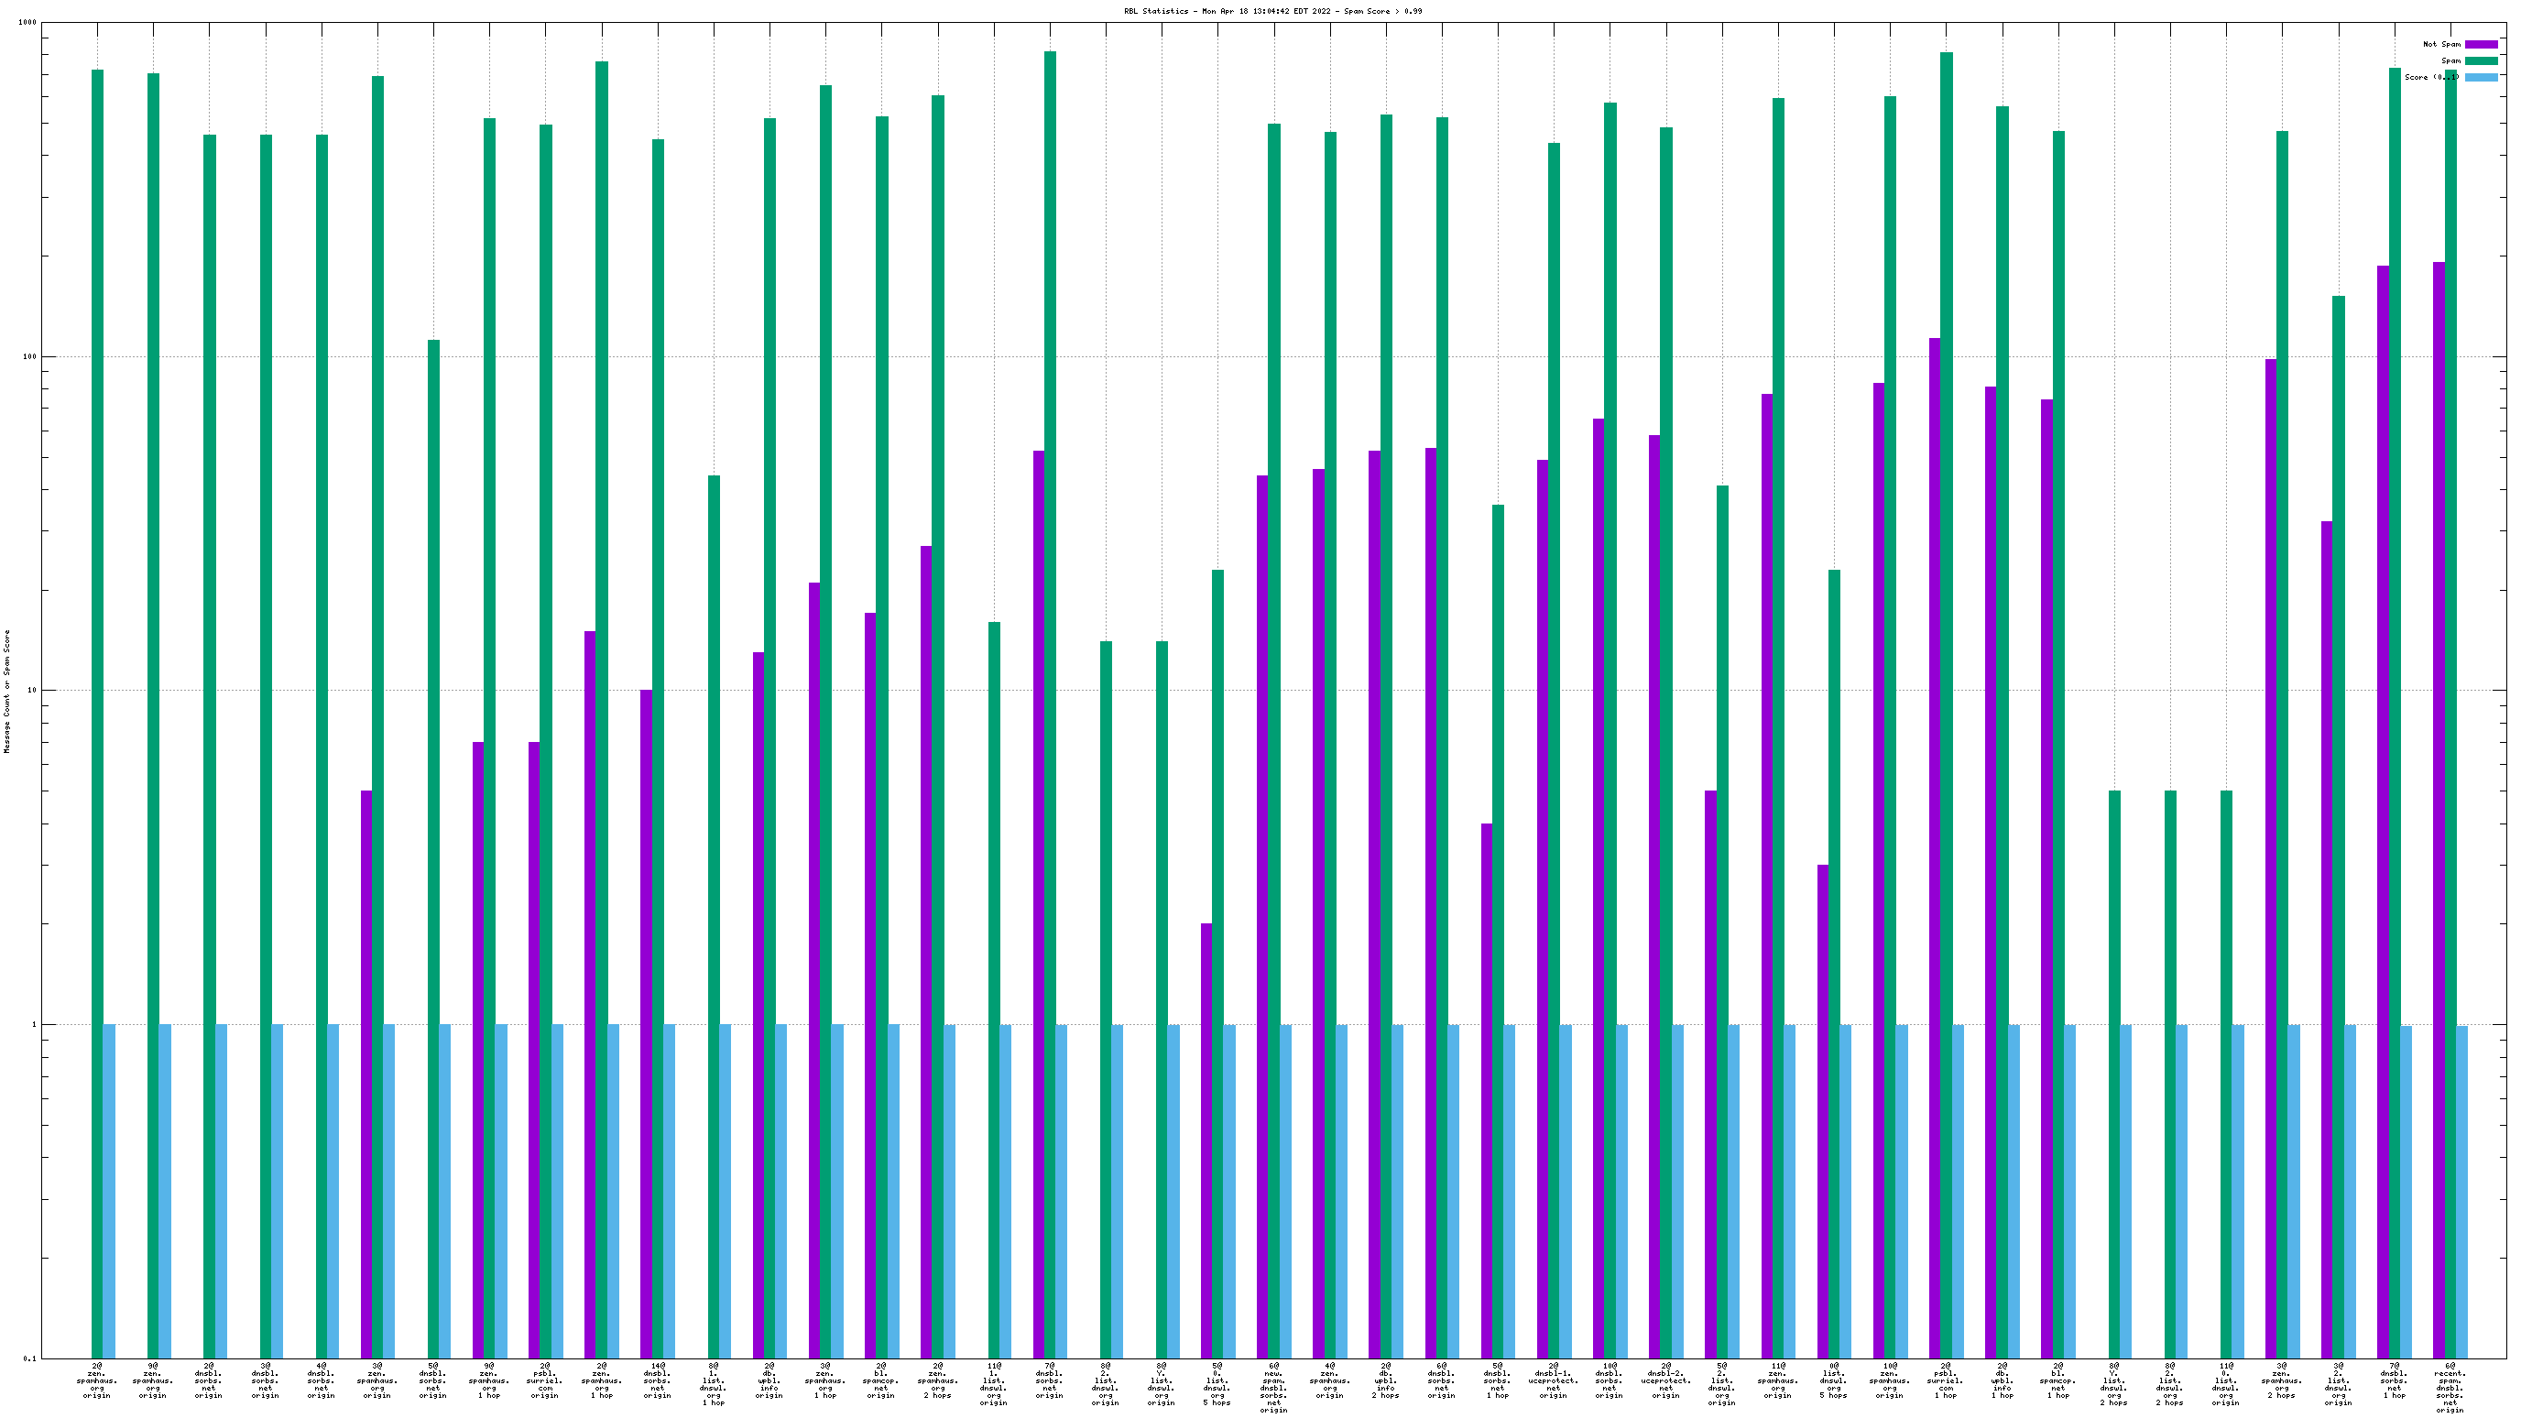Click the dnsbl-2.uceprotect.net origin axis label
This screenshot has width=2521, height=1418.
click(1665, 1380)
